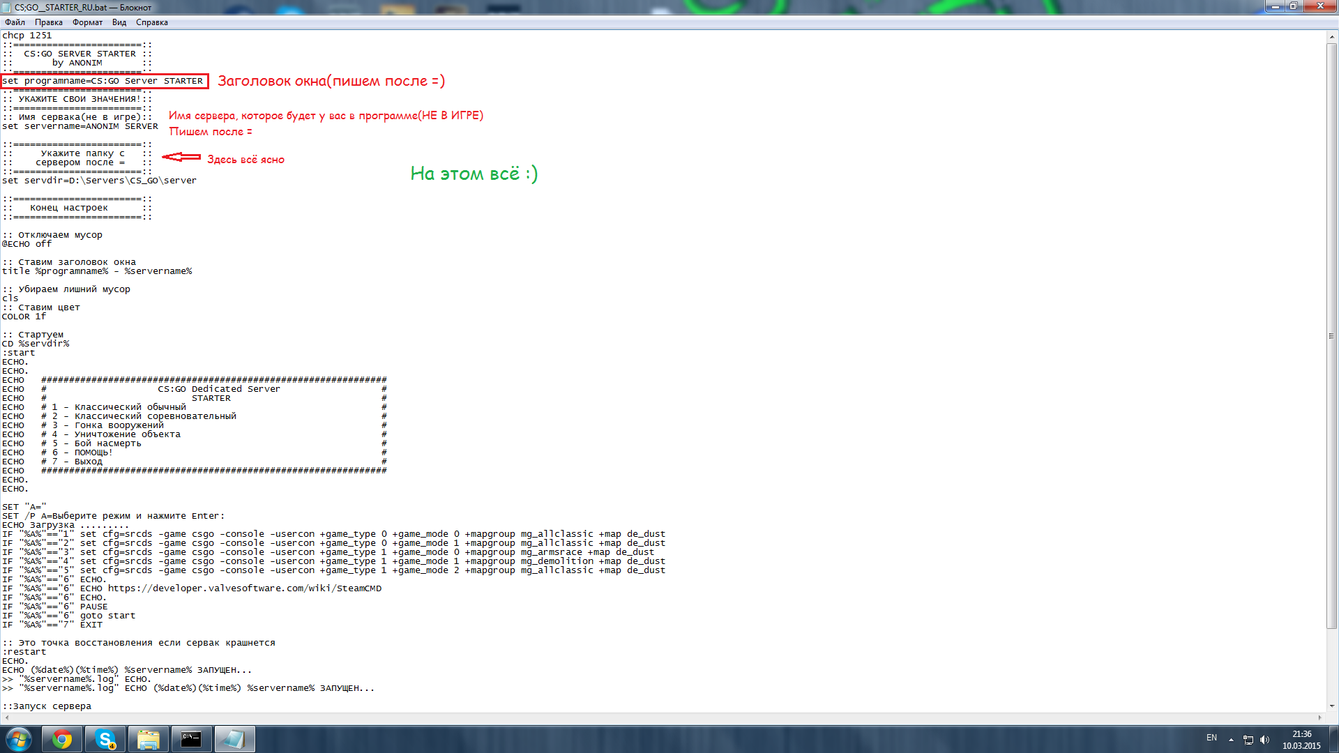Restore down the Notepad window
The height and width of the screenshot is (753, 1339).
pyautogui.click(x=1294, y=6)
